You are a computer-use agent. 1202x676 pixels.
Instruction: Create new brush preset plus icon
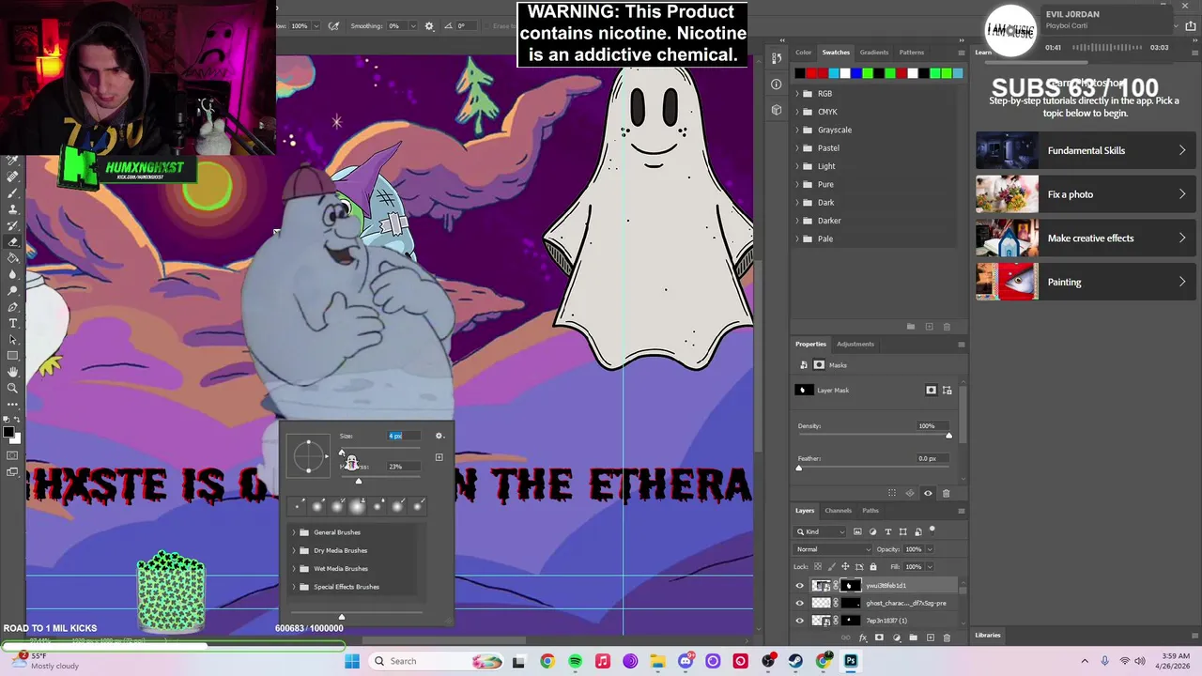point(439,457)
